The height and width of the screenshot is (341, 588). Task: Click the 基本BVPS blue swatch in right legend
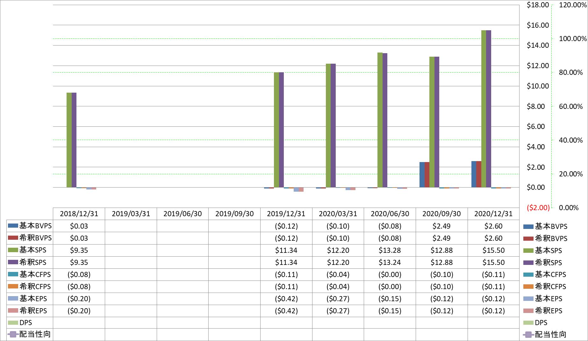tap(528, 227)
